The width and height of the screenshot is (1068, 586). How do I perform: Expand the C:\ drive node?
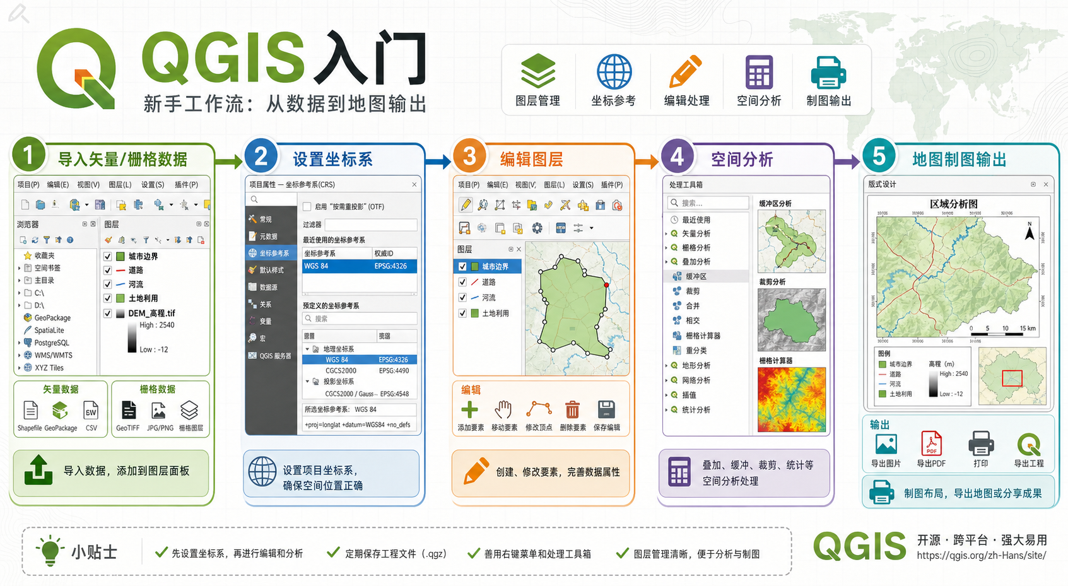[19, 293]
